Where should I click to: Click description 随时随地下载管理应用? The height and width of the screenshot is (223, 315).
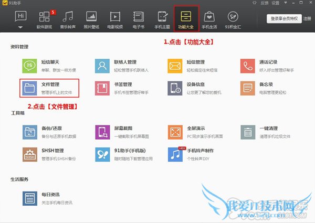click(133, 159)
